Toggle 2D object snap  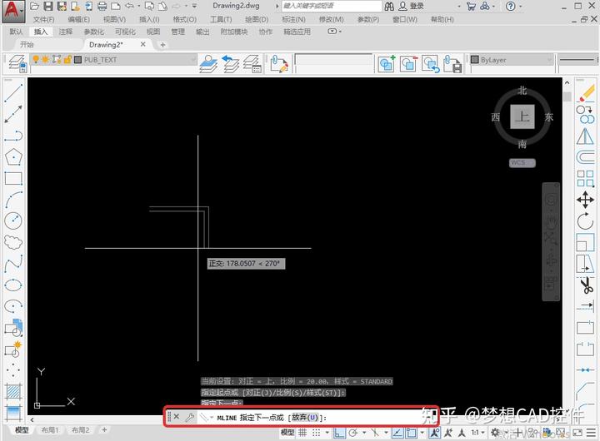(x=412, y=433)
